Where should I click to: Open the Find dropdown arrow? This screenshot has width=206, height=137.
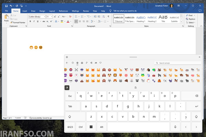pyautogui.click(x=194, y=15)
